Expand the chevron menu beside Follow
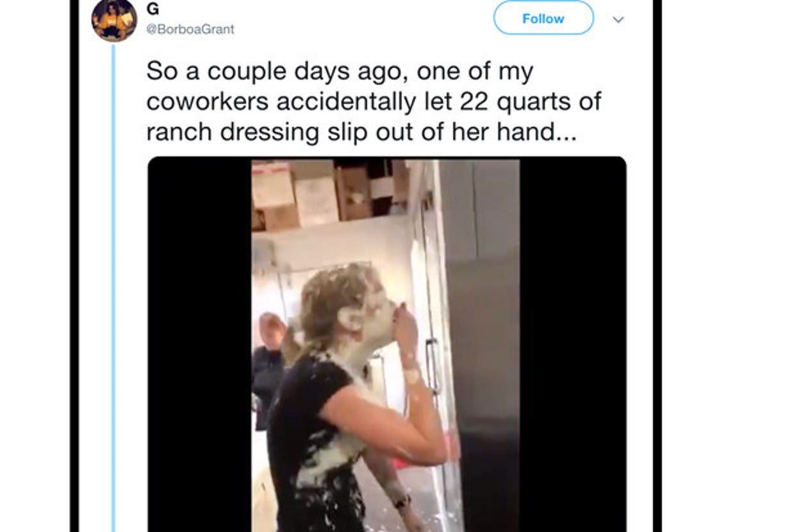Screen dimensions: 801x532 click(x=618, y=20)
